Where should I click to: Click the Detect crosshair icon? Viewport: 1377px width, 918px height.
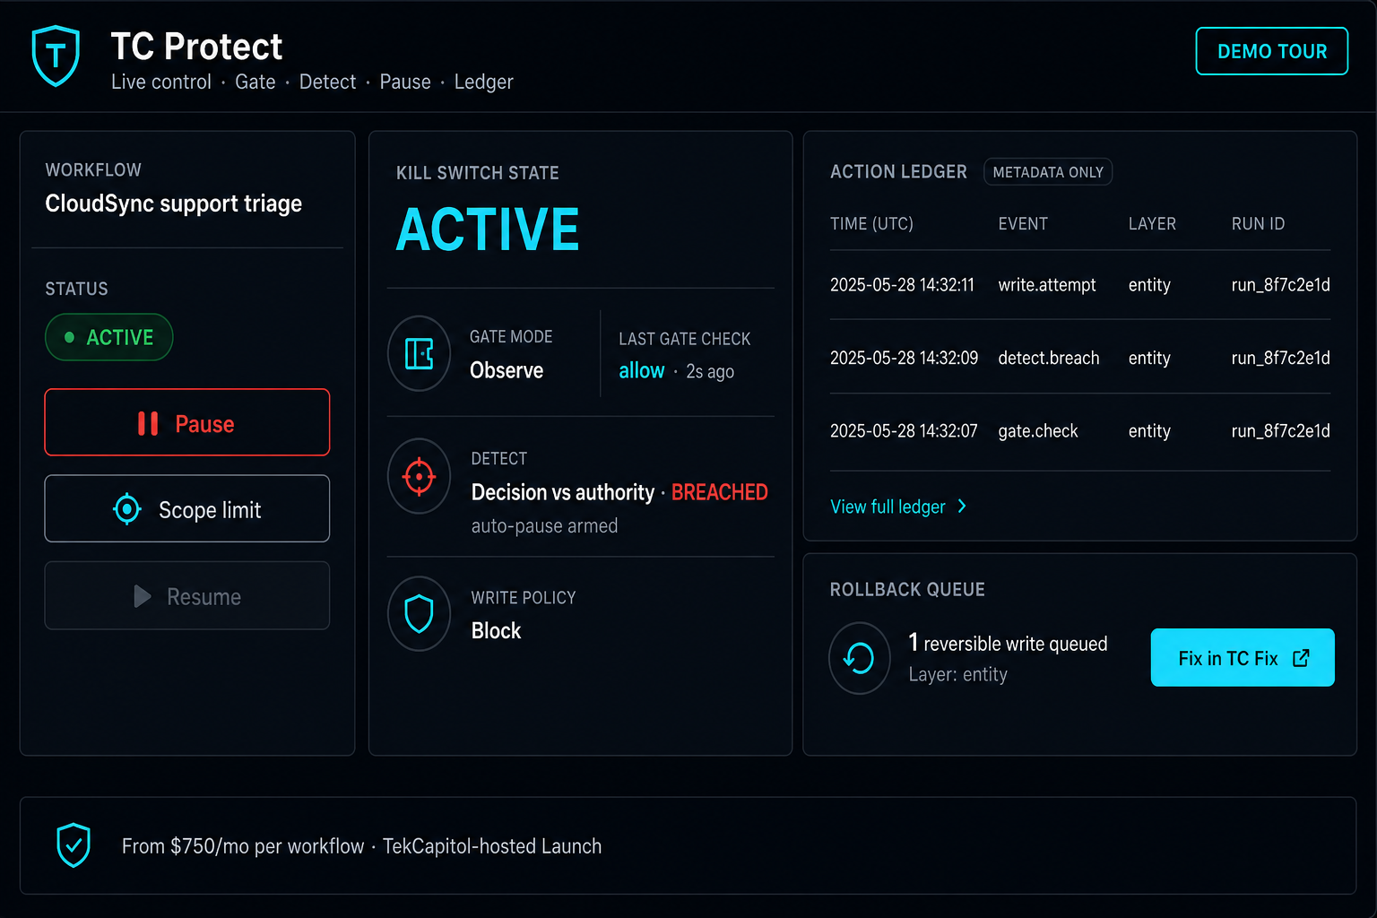419,476
